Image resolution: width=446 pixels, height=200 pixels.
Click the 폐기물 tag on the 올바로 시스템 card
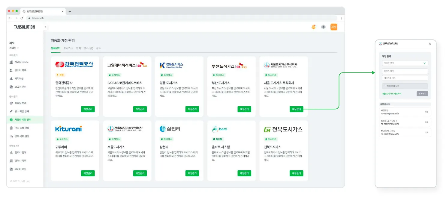click(x=217, y=139)
